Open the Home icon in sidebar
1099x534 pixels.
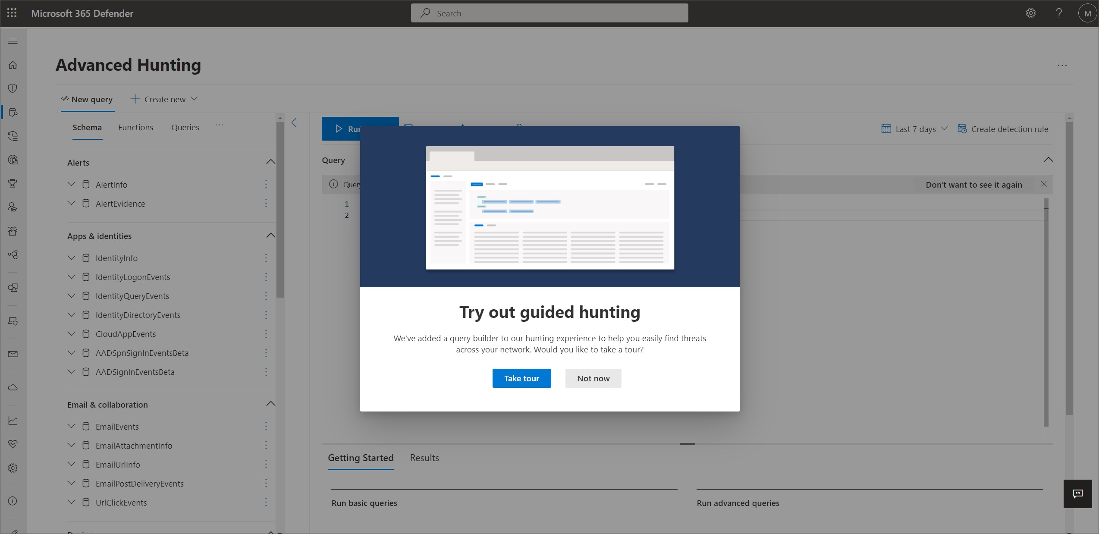13,65
